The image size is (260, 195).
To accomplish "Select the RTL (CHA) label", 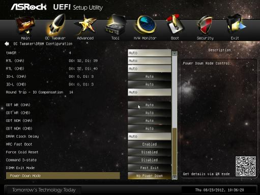I will (x=15, y=61).
